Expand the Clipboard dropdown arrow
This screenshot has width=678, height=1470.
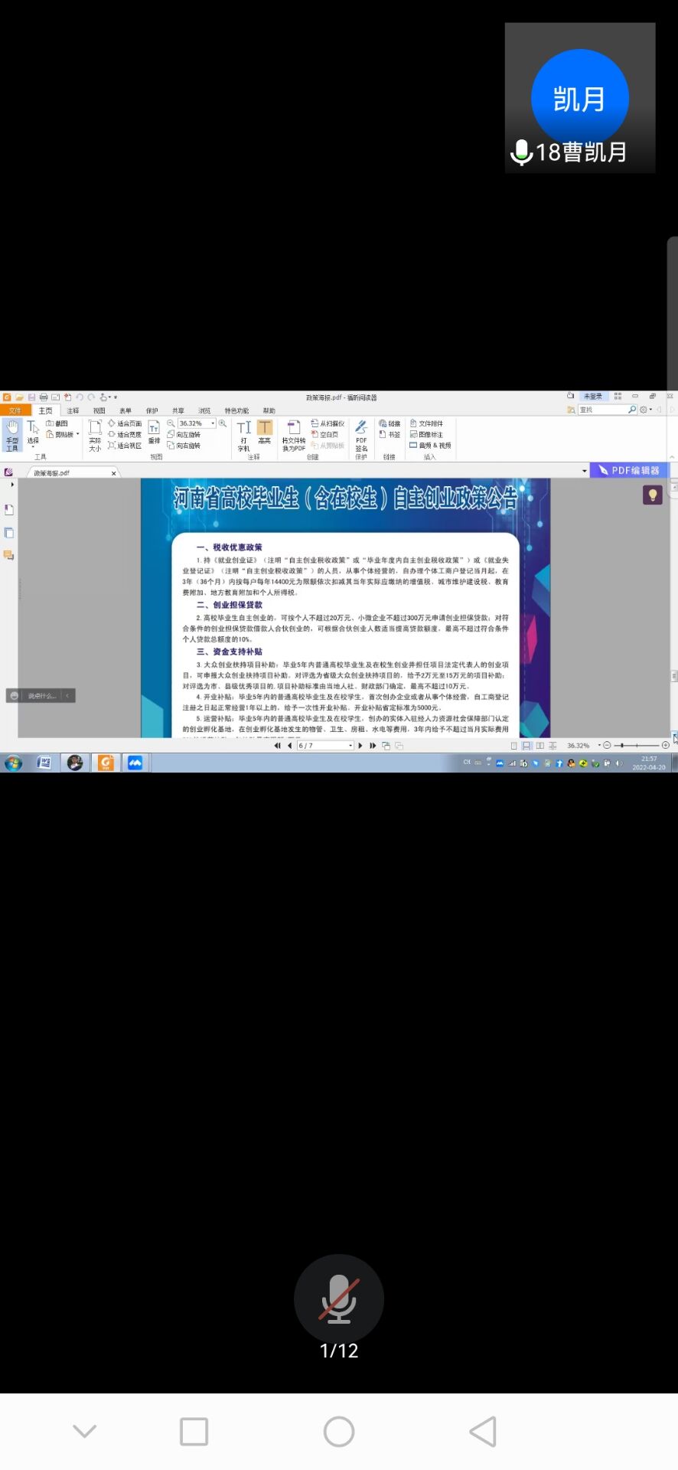(x=78, y=434)
